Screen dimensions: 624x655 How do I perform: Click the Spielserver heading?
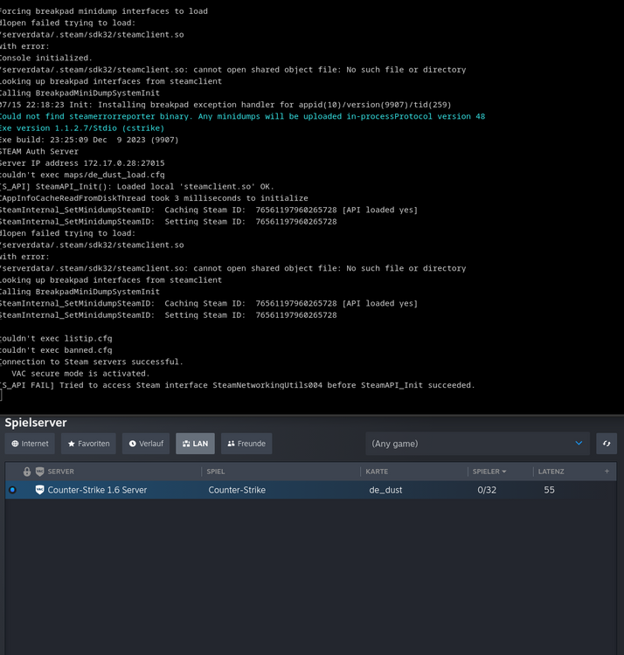tap(36, 423)
